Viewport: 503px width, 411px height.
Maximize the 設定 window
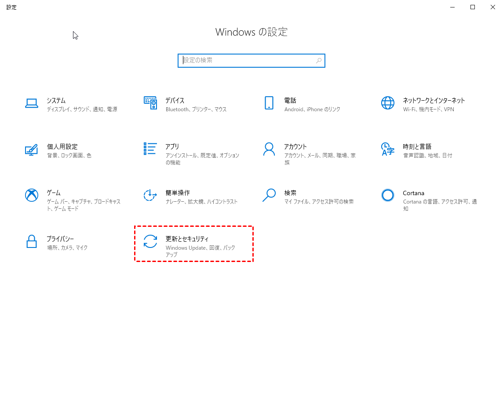point(473,7)
